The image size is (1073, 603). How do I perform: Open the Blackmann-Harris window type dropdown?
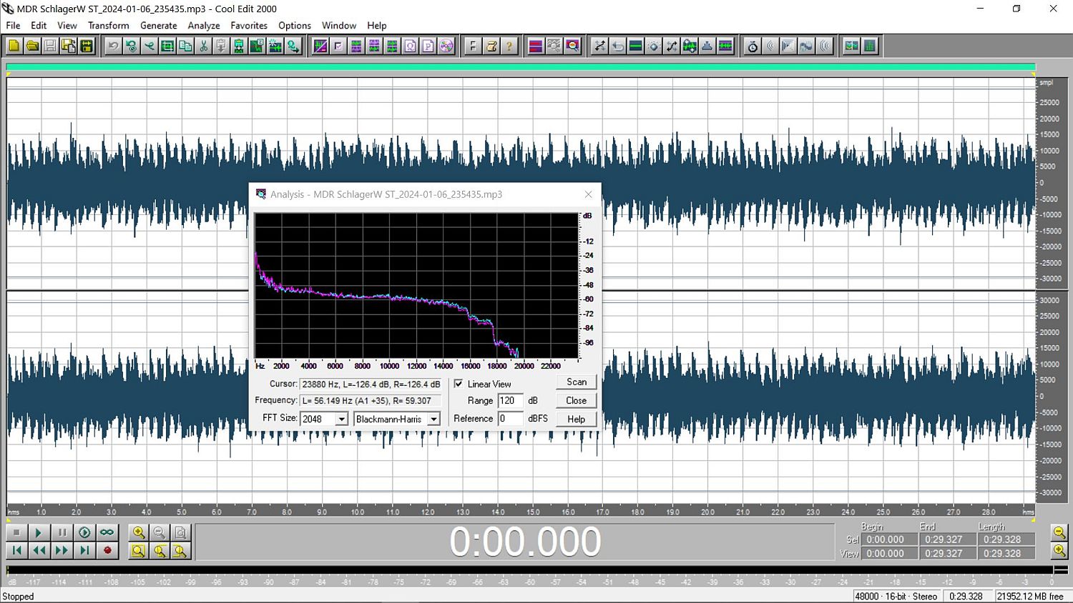click(433, 419)
